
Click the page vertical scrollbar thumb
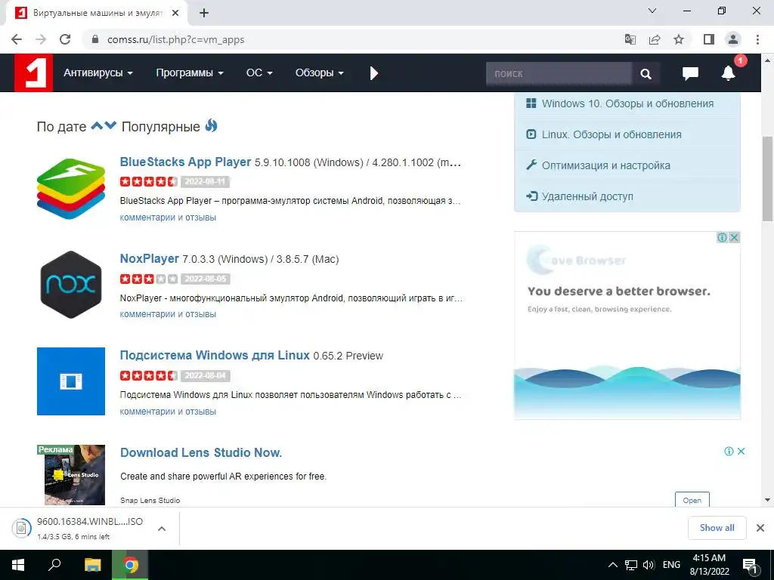[767, 179]
